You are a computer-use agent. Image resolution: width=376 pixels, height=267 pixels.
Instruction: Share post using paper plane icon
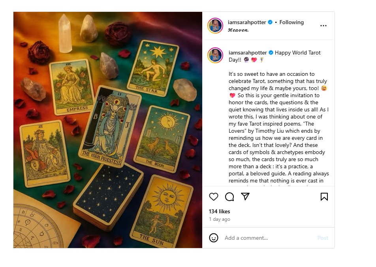coord(245,196)
